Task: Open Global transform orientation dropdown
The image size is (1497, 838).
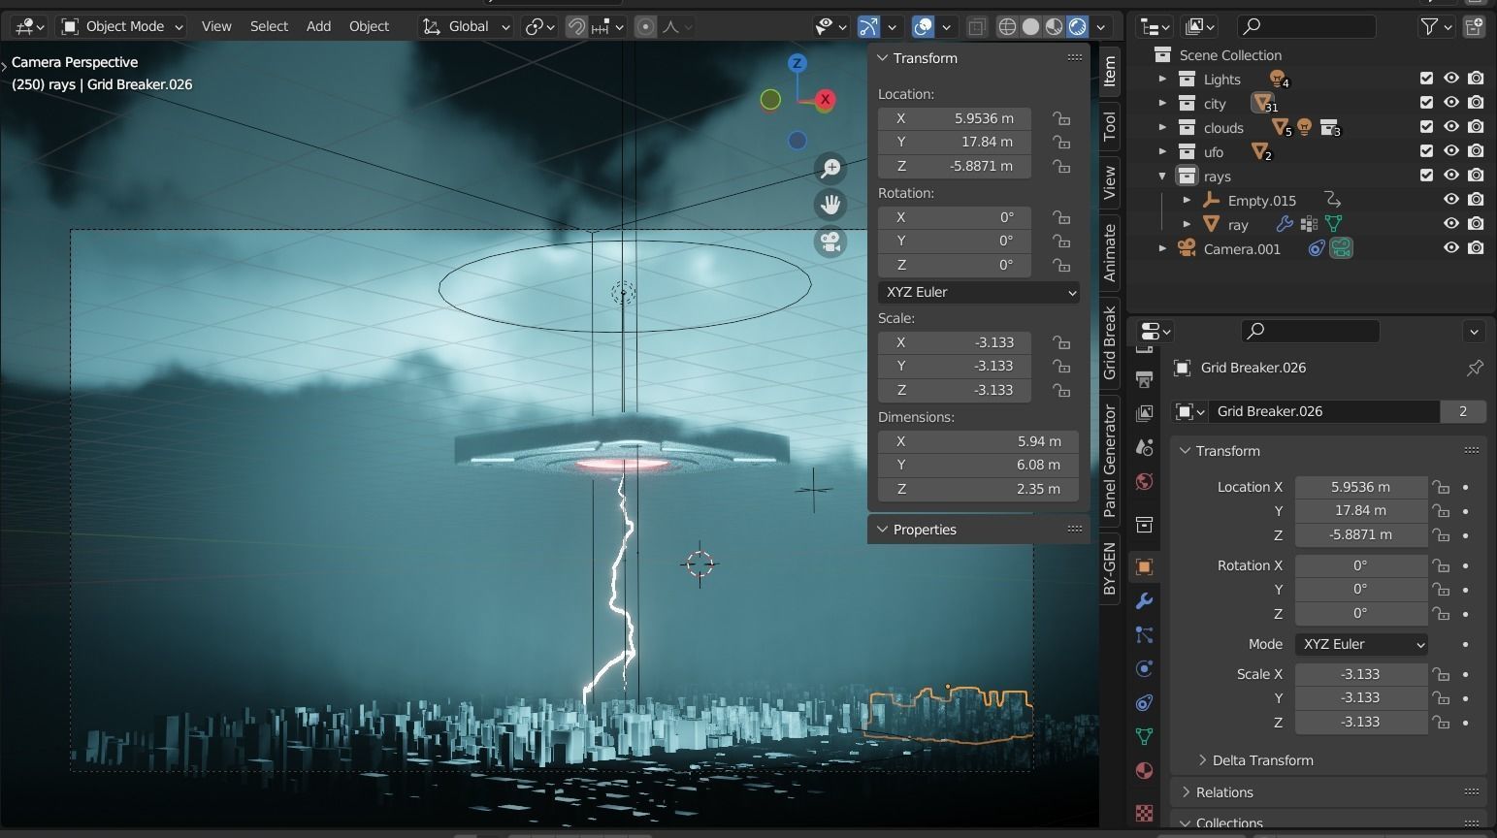Action: [x=466, y=26]
